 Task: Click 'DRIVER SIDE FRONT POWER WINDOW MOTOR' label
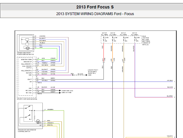tap(25, 54)
